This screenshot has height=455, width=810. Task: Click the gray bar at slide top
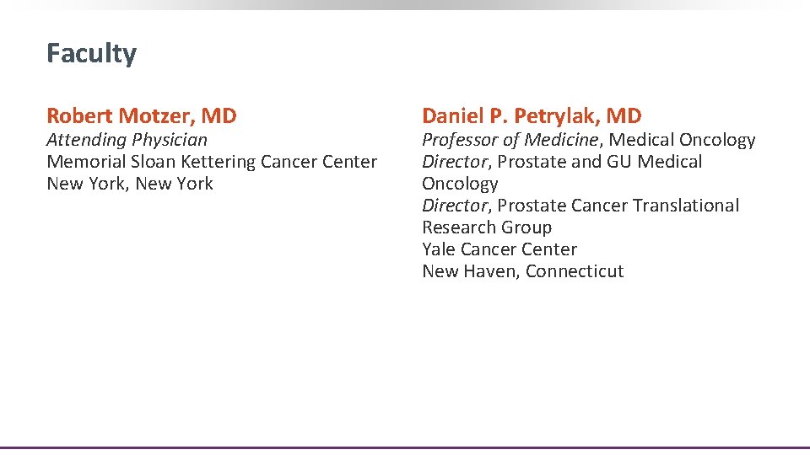click(x=405, y=4)
